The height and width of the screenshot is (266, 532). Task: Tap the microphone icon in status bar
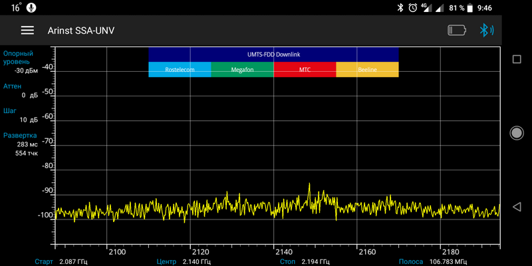(x=32, y=7)
